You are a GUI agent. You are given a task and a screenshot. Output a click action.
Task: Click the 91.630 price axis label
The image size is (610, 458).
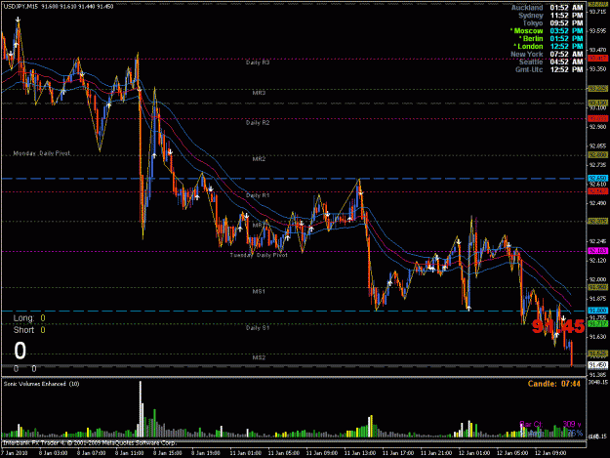pos(598,337)
